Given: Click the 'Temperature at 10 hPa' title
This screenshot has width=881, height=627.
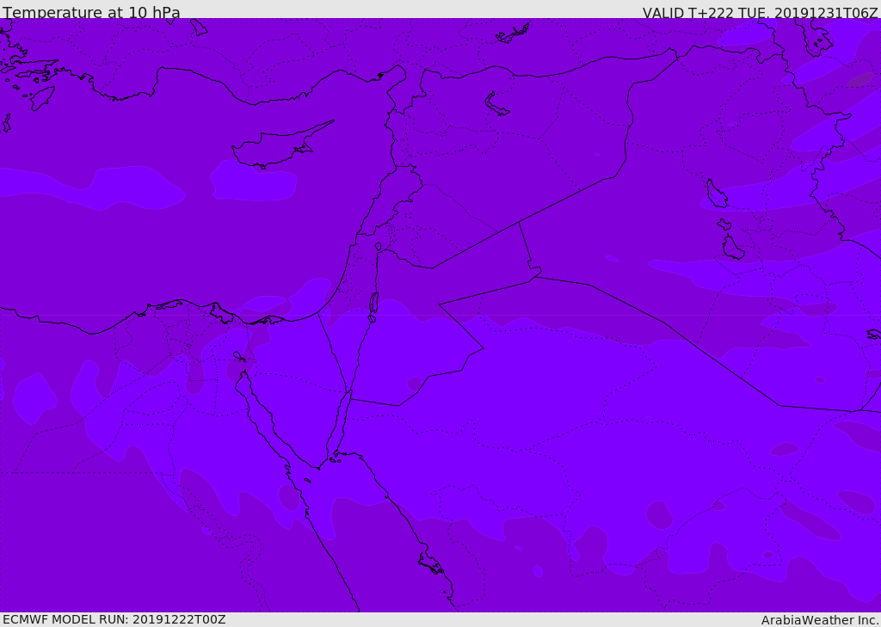Looking at the screenshot, I should pos(91,12).
